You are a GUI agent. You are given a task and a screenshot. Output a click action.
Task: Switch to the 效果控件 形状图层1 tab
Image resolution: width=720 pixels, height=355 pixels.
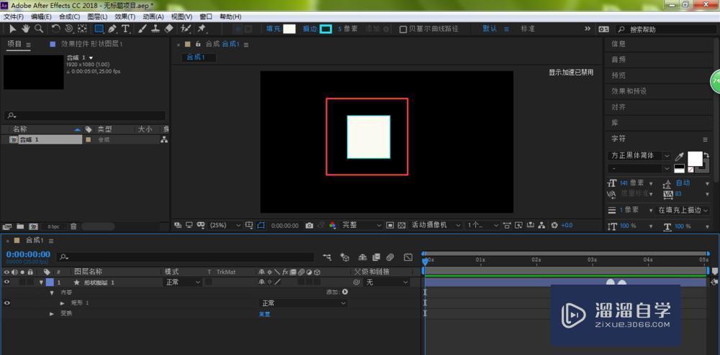pyautogui.click(x=92, y=44)
